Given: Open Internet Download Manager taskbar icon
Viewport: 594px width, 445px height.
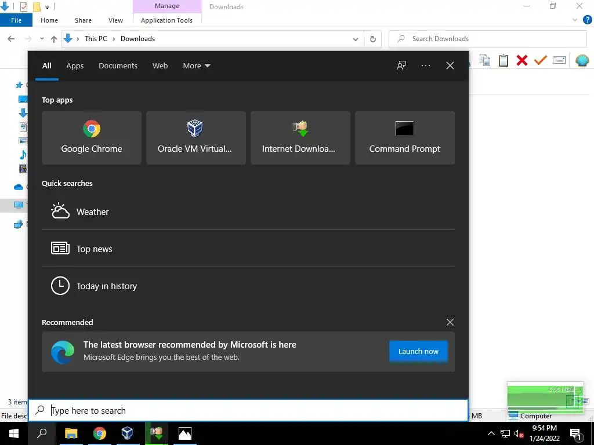Looking at the screenshot, I should pyautogui.click(x=156, y=433).
